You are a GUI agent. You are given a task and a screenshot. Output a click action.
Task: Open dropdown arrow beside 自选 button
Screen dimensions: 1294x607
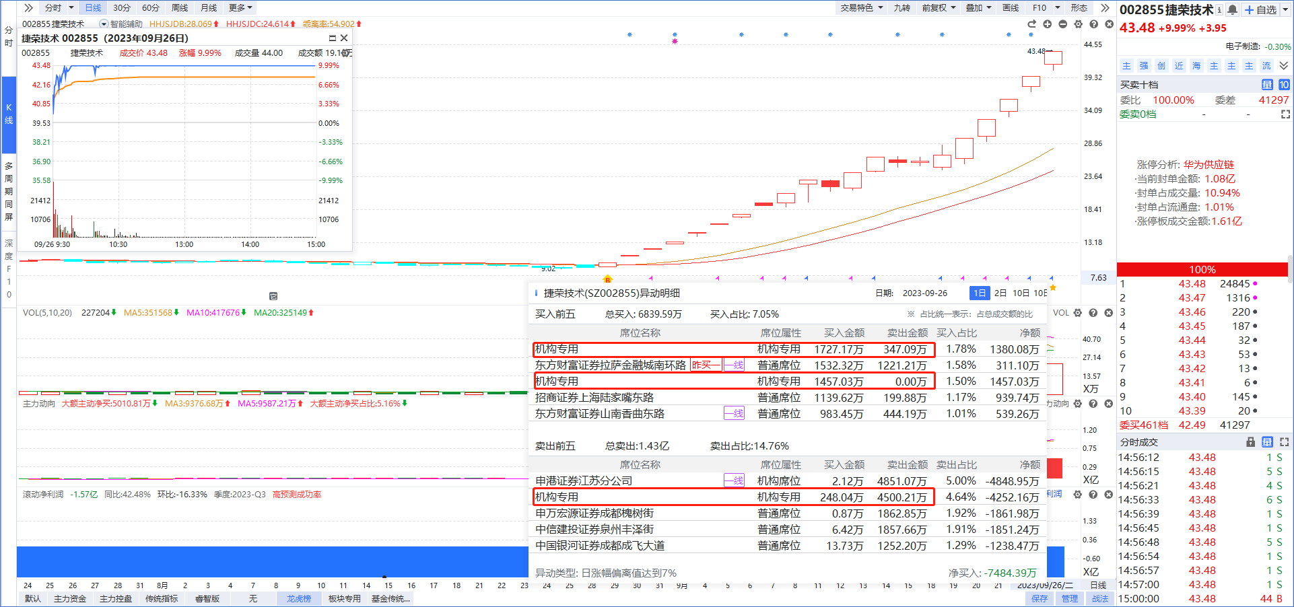point(1285,9)
